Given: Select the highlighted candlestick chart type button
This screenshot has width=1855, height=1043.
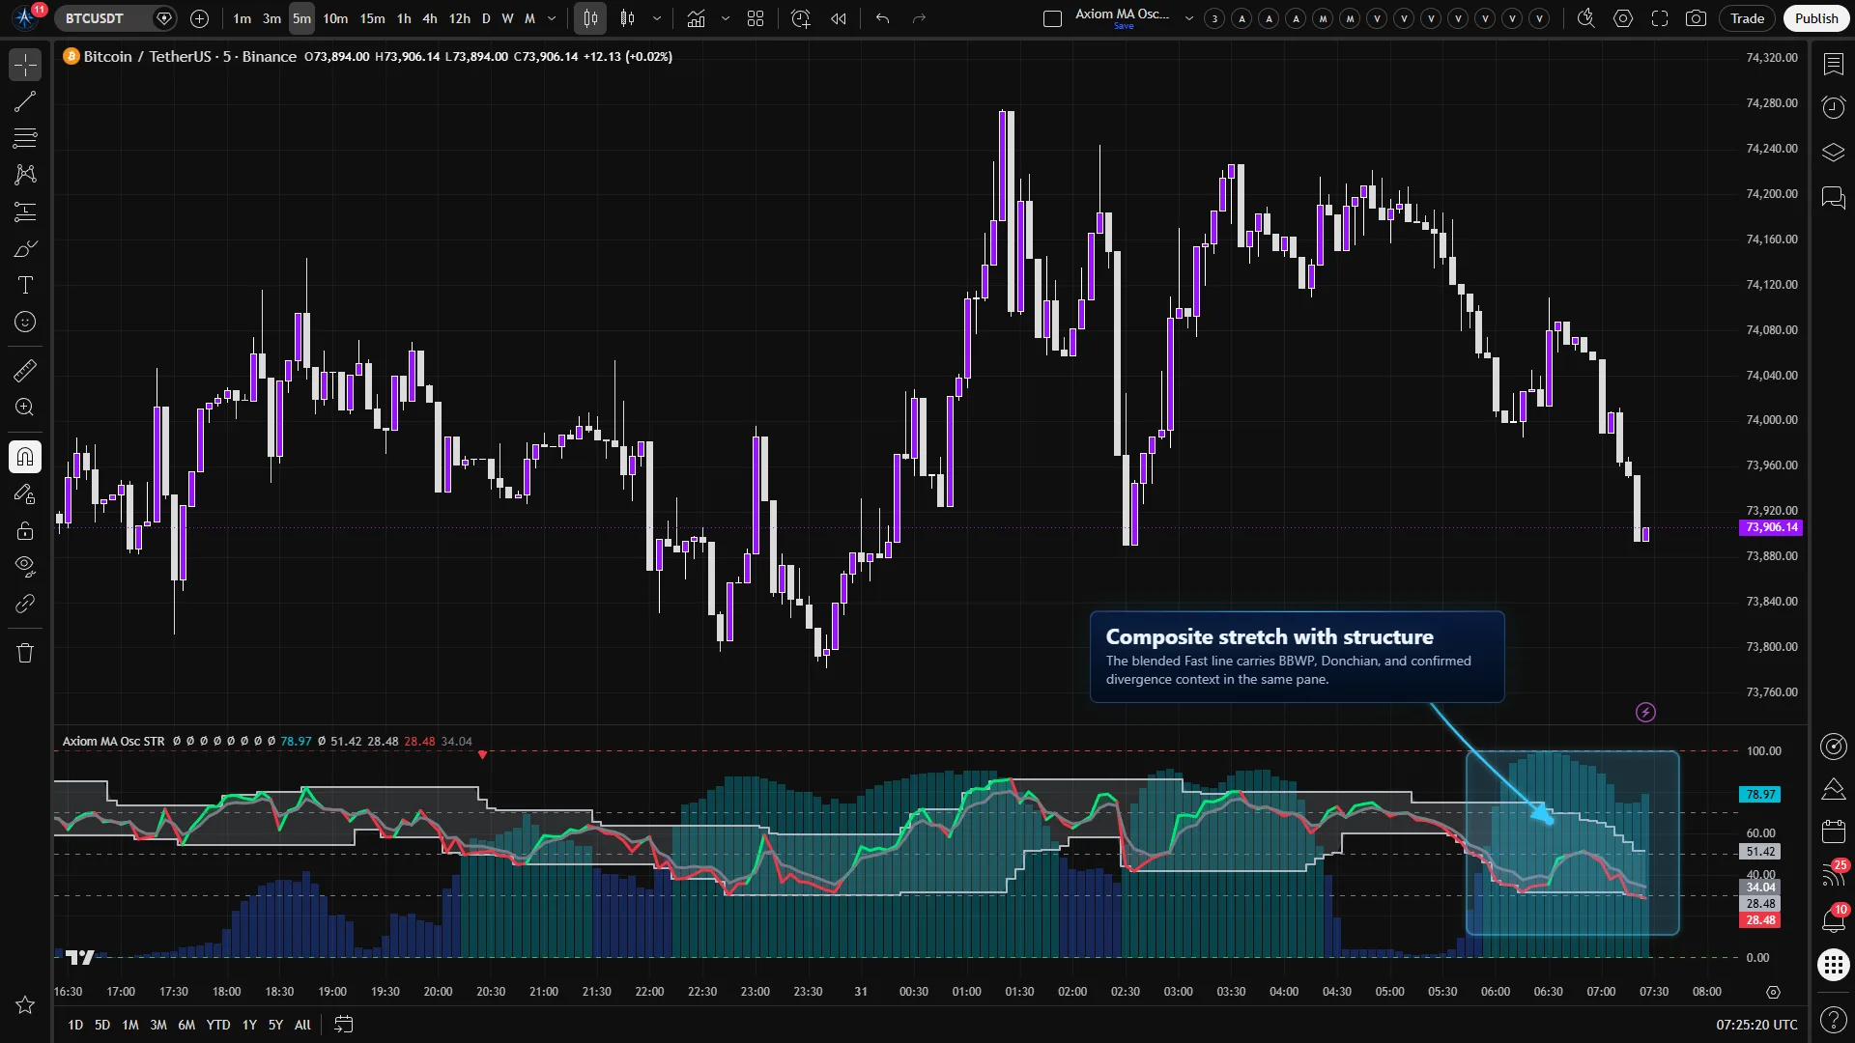Looking at the screenshot, I should tap(589, 18).
